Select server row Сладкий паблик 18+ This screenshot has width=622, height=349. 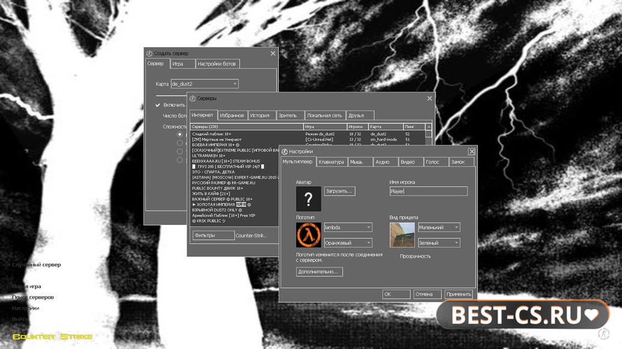coord(308,134)
